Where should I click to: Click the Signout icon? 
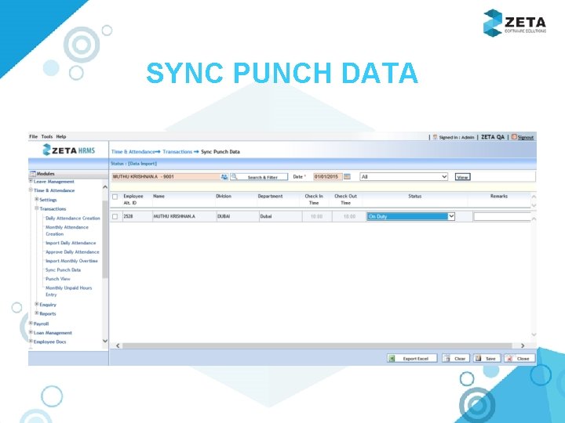tap(514, 136)
